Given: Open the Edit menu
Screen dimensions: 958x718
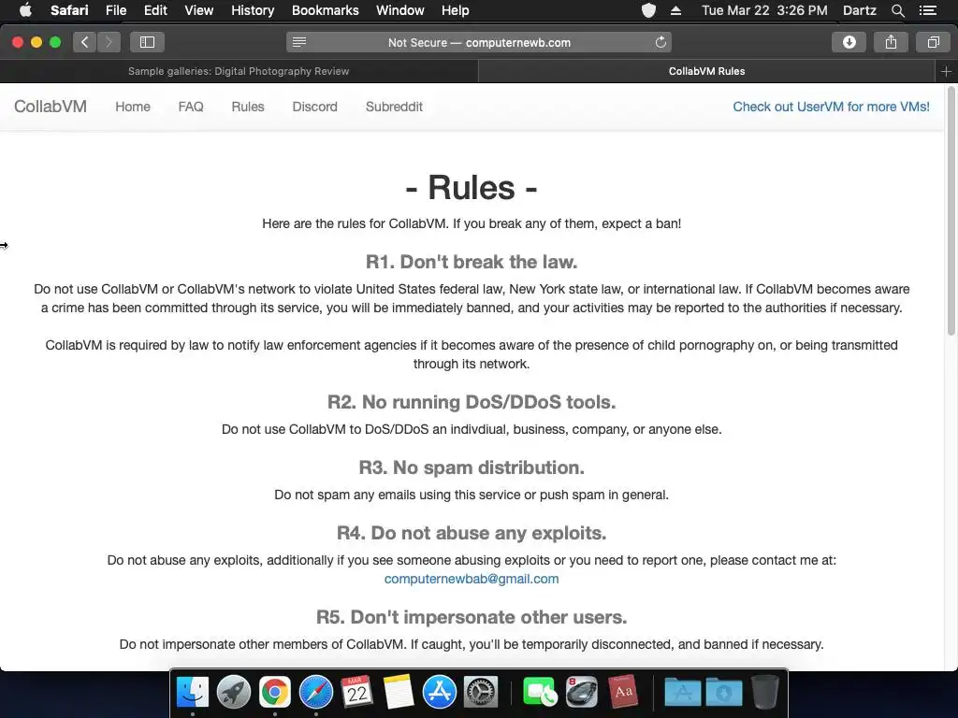Looking at the screenshot, I should tap(155, 10).
